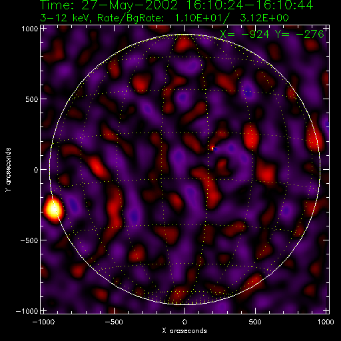Click the brightest yellow flare source at the left limb

[53, 209]
